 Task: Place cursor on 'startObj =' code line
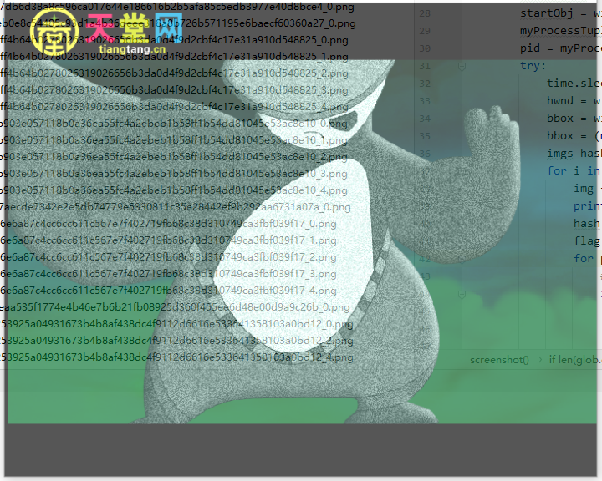point(560,13)
